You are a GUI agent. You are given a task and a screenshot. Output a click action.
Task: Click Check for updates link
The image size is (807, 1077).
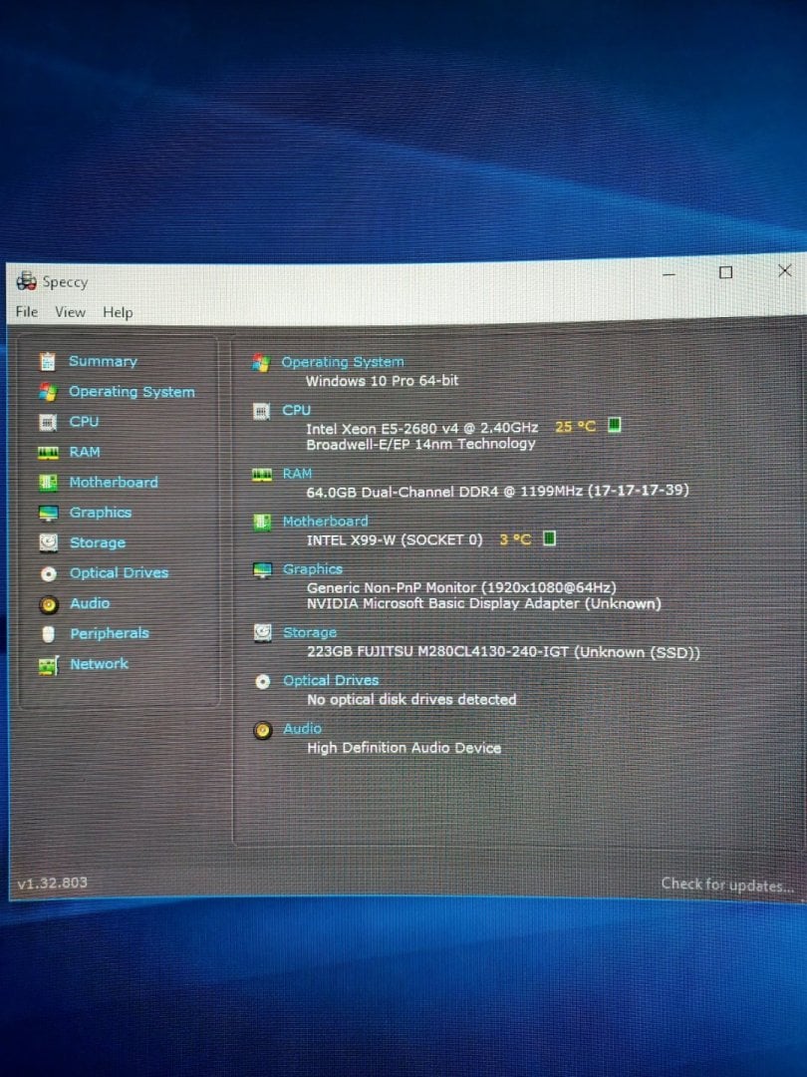[x=727, y=885]
